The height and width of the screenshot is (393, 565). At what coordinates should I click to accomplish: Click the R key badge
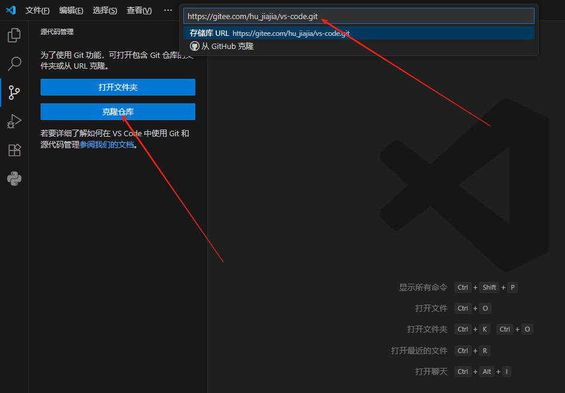(x=484, y=351)
